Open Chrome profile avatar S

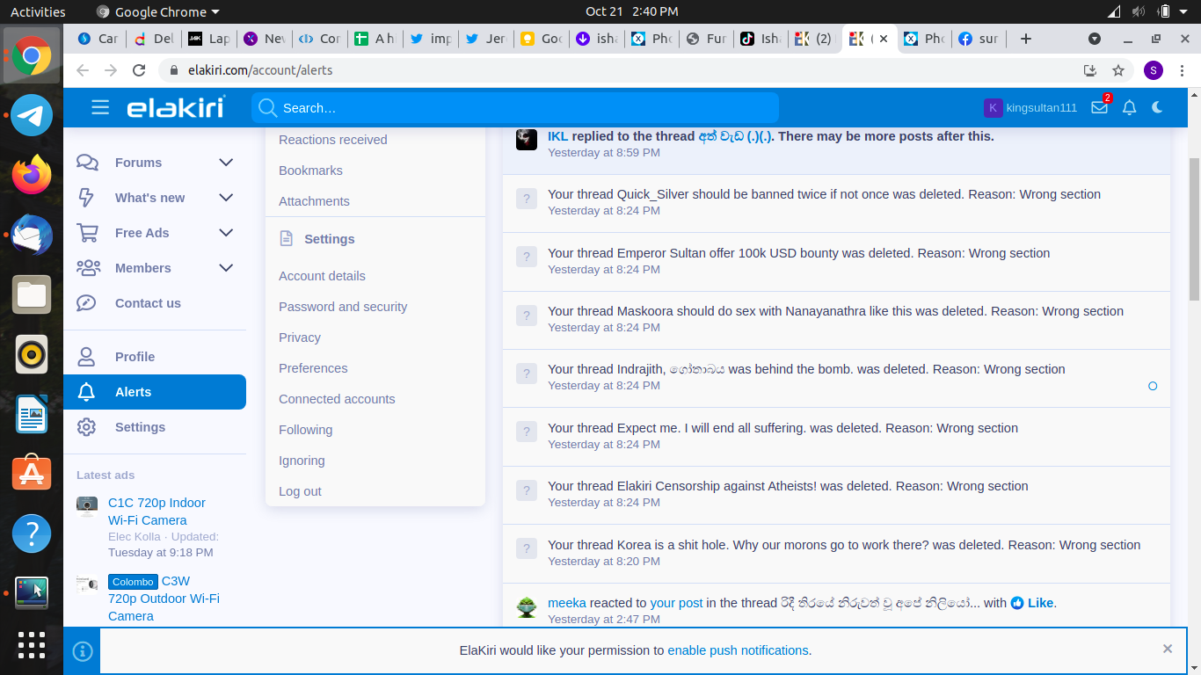click(1154, 70)
